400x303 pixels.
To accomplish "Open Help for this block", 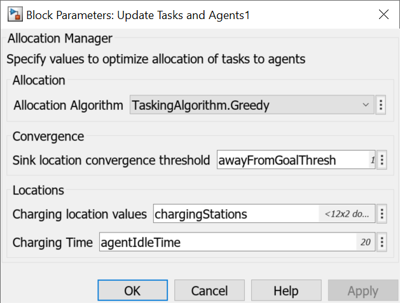I will click(286, 291).
